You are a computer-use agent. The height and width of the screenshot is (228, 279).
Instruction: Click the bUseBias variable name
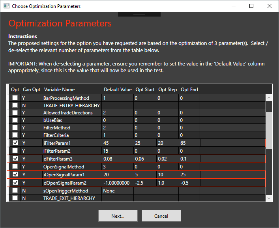coord(52,120)
